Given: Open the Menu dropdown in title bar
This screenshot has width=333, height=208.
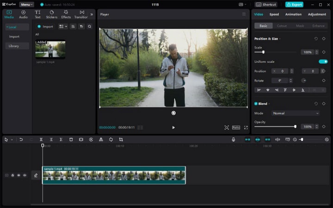Looking at the screenshot, I should (26, 5).
